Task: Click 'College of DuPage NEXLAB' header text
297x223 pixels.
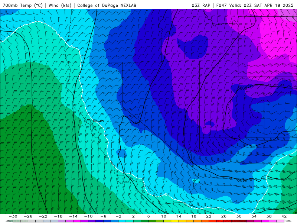Action: pyautogui.click(x=107, y=5)
